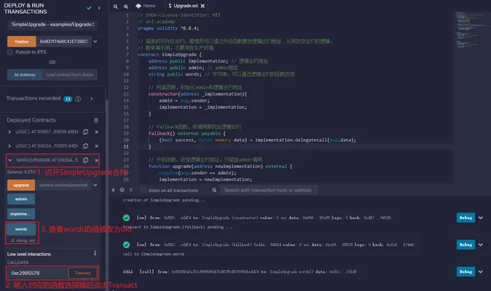Switch to the Upgrade.sol tab
This screenshot has height=291, width=491.
pyautogui.click(x=183, y=6)
